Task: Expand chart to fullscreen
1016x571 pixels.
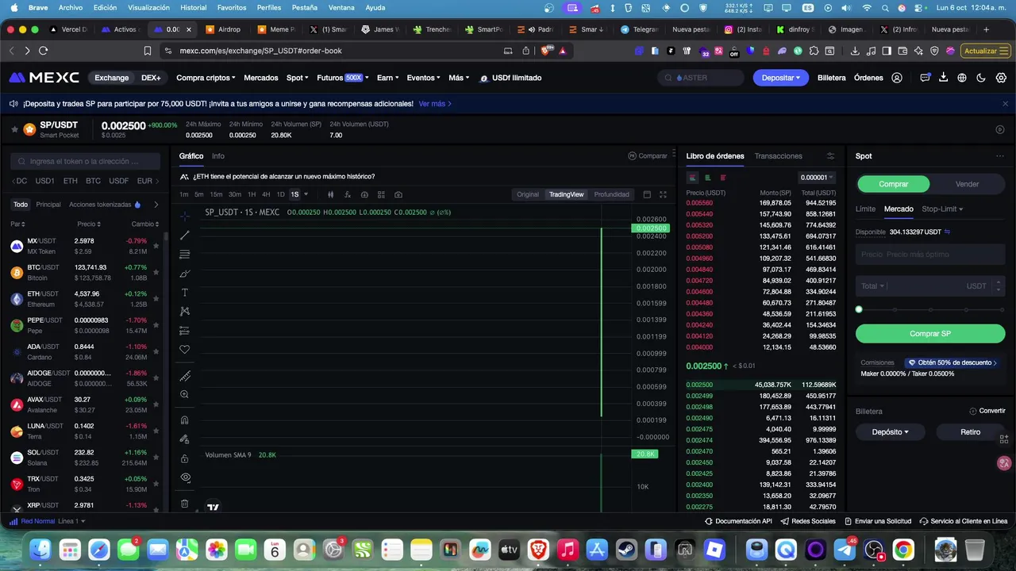Action: click(x=664, y=194)
